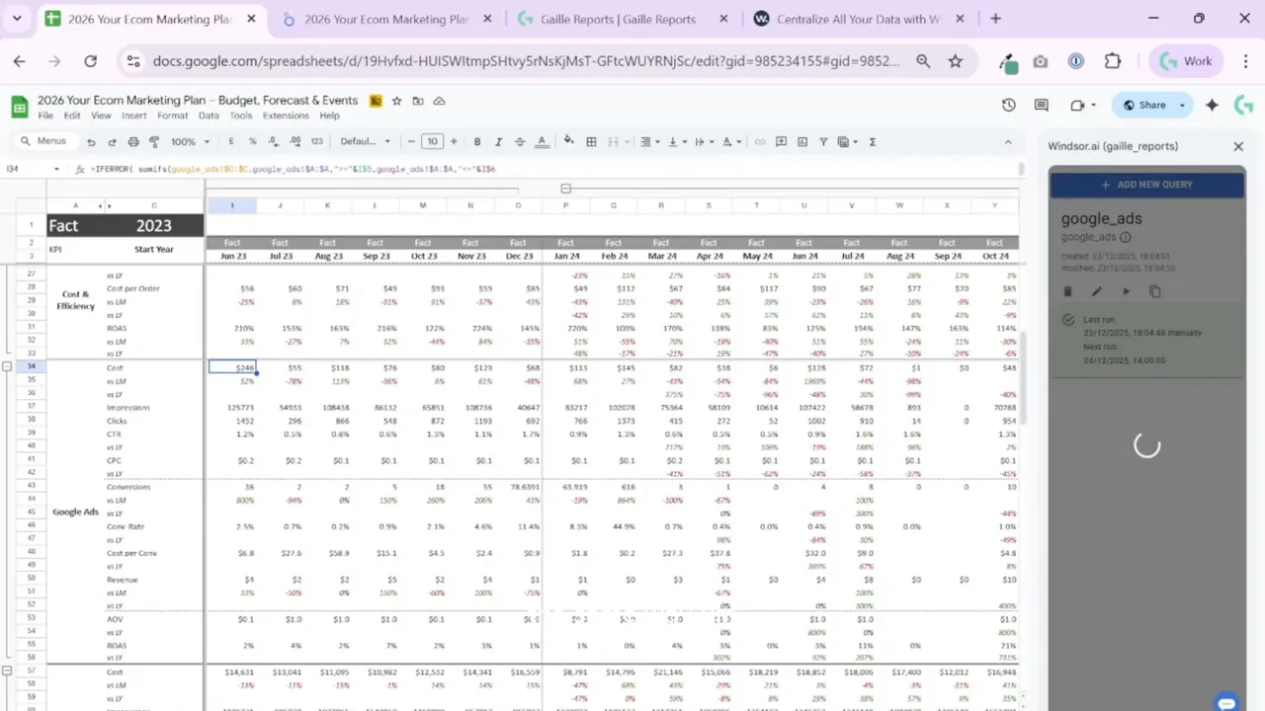The image size is (1265, 711).
Task: Open the Default font dropdown
Action: (361, 141)
